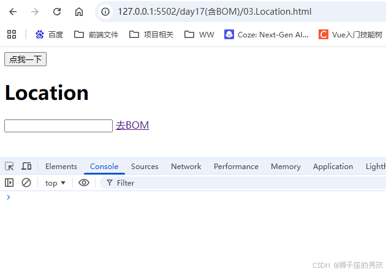Toggle the device toolbar icon
This screenshot has height=272, width=386.
(x=26, y=167)
